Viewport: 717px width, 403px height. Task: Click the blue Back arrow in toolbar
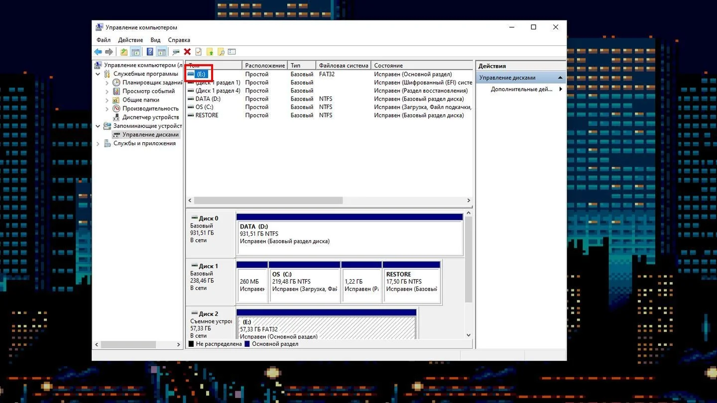98,52
